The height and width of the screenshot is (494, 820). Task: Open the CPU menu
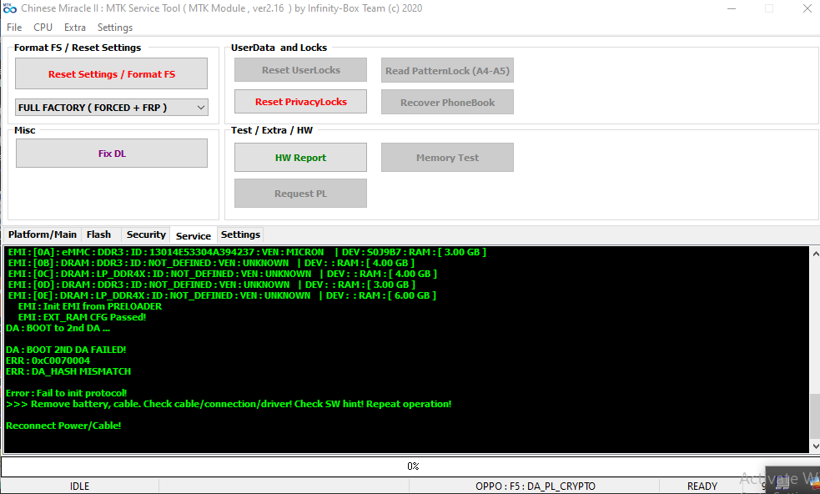43,28
